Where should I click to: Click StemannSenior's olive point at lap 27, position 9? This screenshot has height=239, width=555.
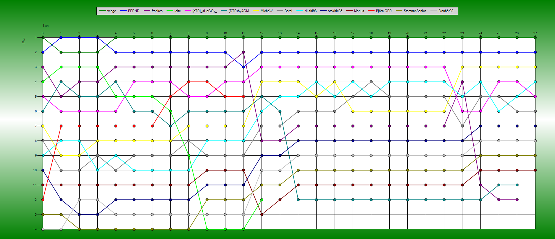pyautogui.click(x=535, y=156)
